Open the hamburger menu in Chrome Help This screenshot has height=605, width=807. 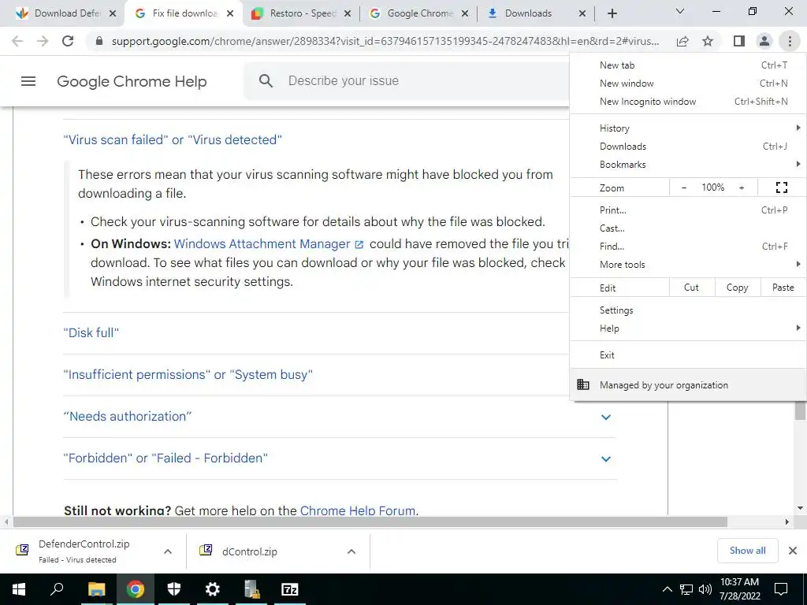(28, 81)
